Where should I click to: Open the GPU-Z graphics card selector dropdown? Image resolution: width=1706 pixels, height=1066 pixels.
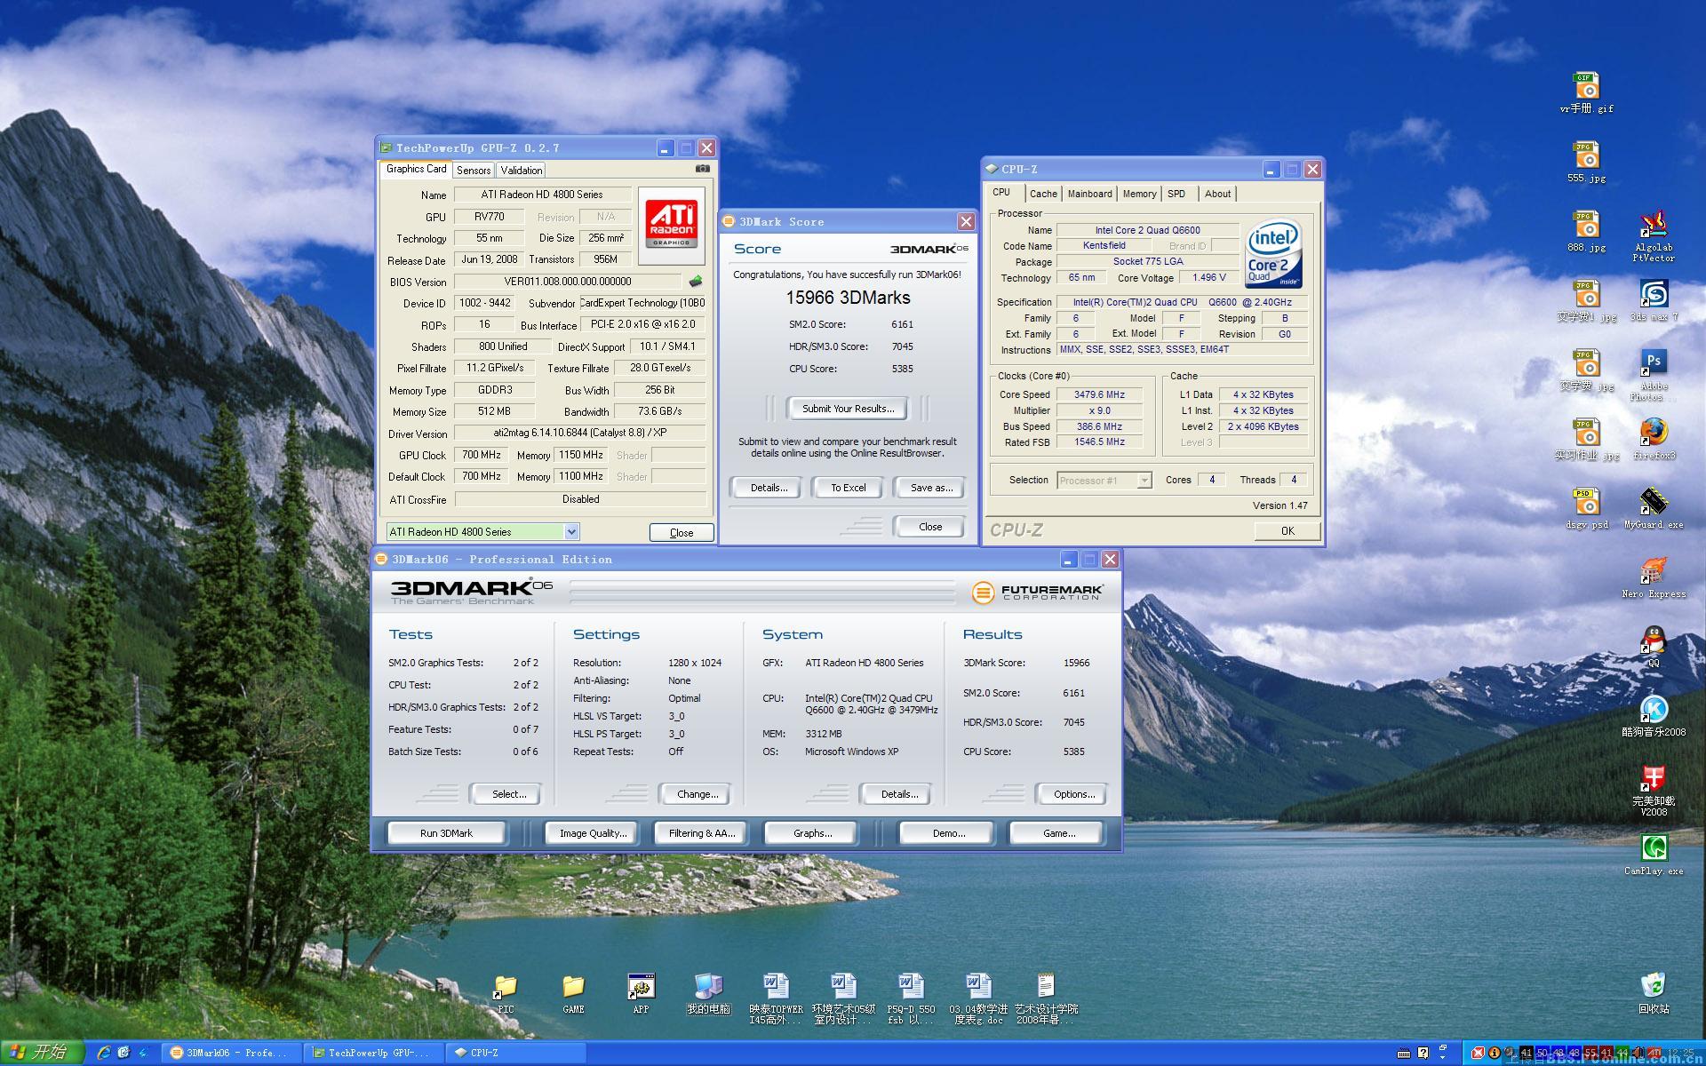coord(571,532)
